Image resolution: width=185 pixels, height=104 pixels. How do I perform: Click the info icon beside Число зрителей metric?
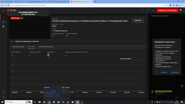pyautogui.click(x=21, y=52)
